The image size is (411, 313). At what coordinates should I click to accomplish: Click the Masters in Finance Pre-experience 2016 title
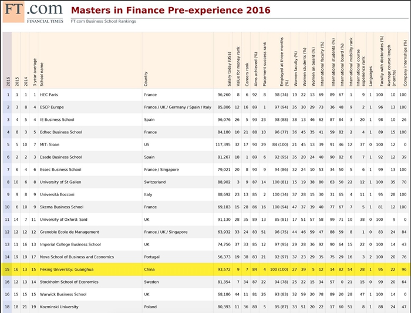tap(171, 11)
